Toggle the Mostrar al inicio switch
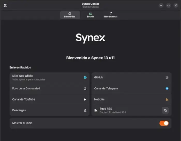The image size is (181, 141). tap(164, 123)
